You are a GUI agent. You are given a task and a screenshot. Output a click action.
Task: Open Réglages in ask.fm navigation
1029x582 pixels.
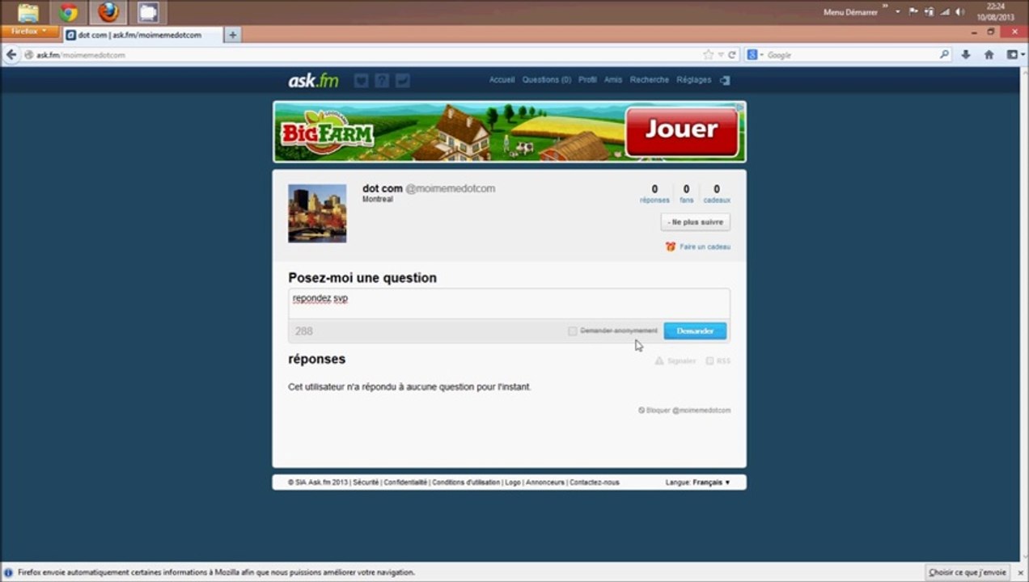click(x=694, y=80)
